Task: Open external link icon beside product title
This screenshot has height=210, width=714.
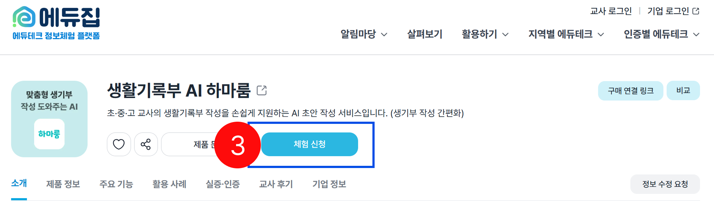Action: pyautogui.click(x=262, y=90)
